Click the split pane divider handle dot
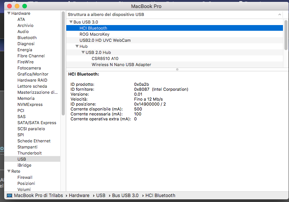289x202 pixels. [177, 69]
